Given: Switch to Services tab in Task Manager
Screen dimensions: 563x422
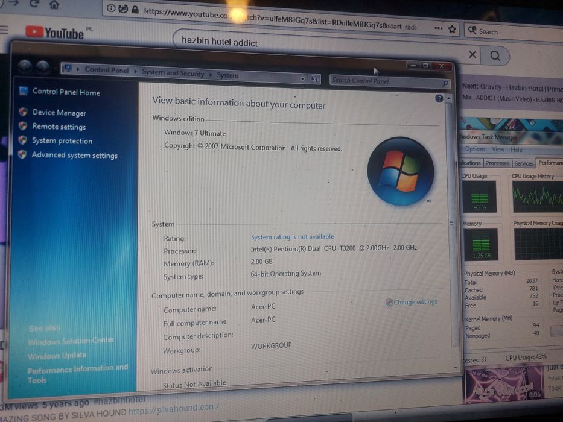Looking at the screenshot, I should [x=524, y=163].
